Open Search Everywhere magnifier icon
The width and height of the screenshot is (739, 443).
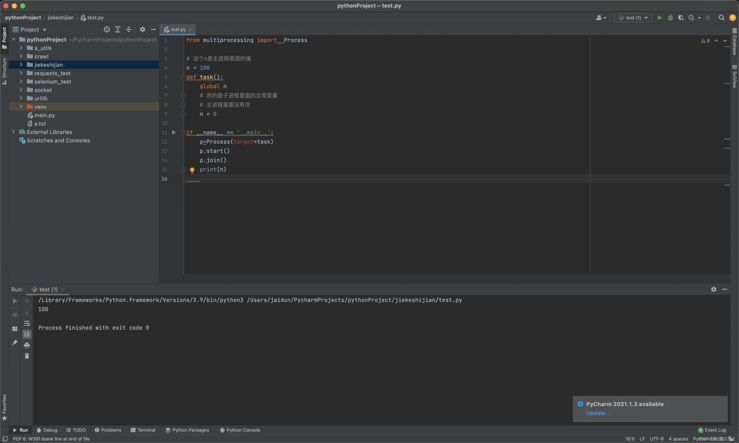(x=721, y=18)
